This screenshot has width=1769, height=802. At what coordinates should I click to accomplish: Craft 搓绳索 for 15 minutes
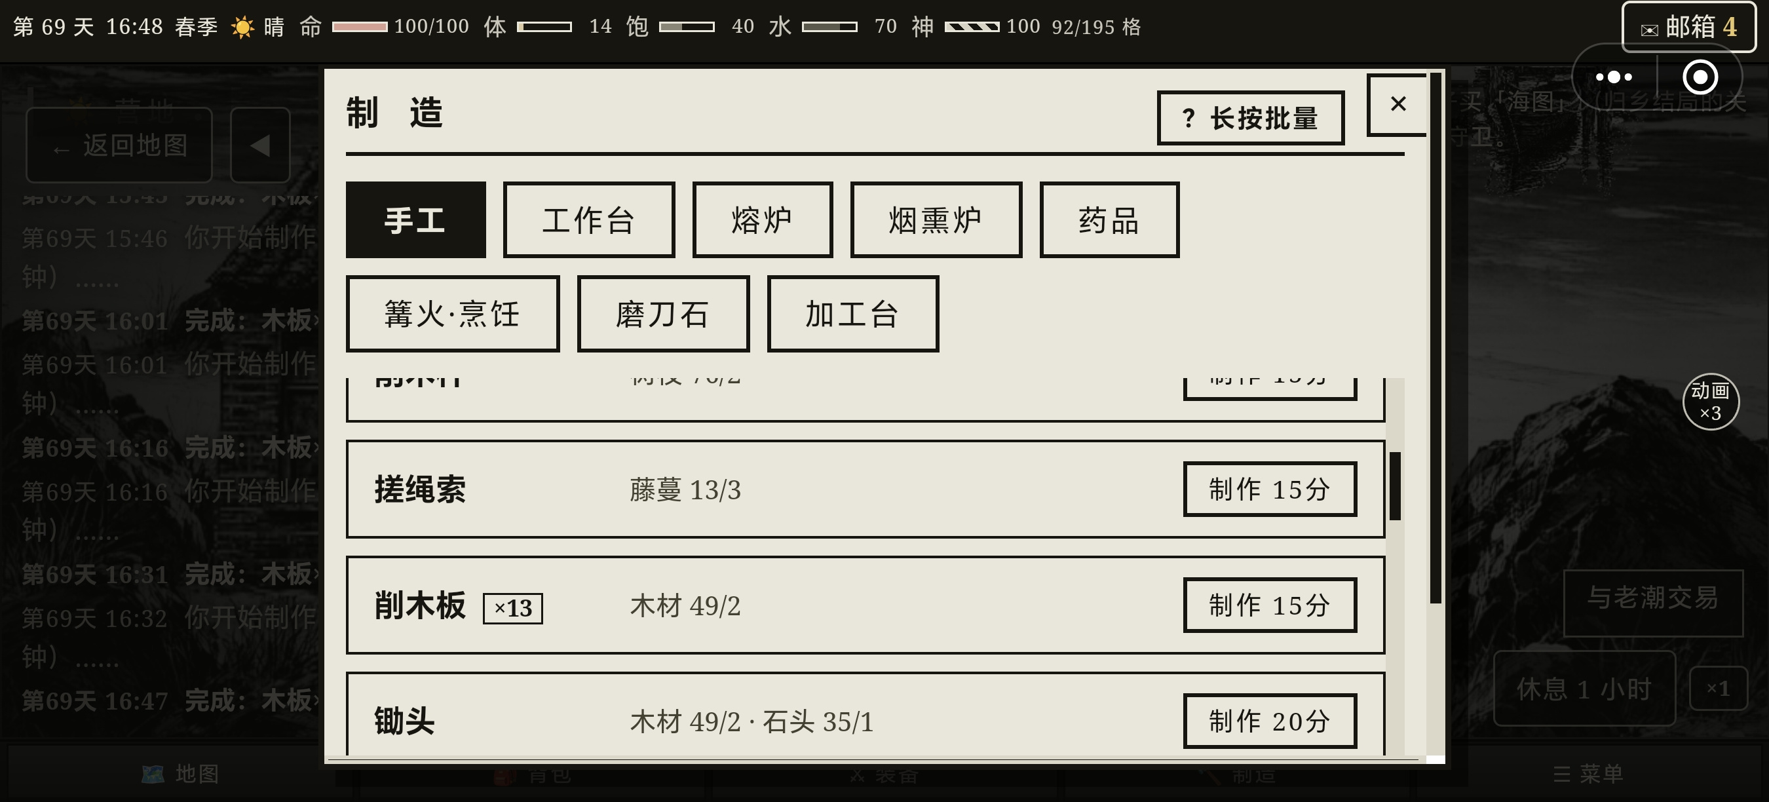click(x=1270, y=489)
